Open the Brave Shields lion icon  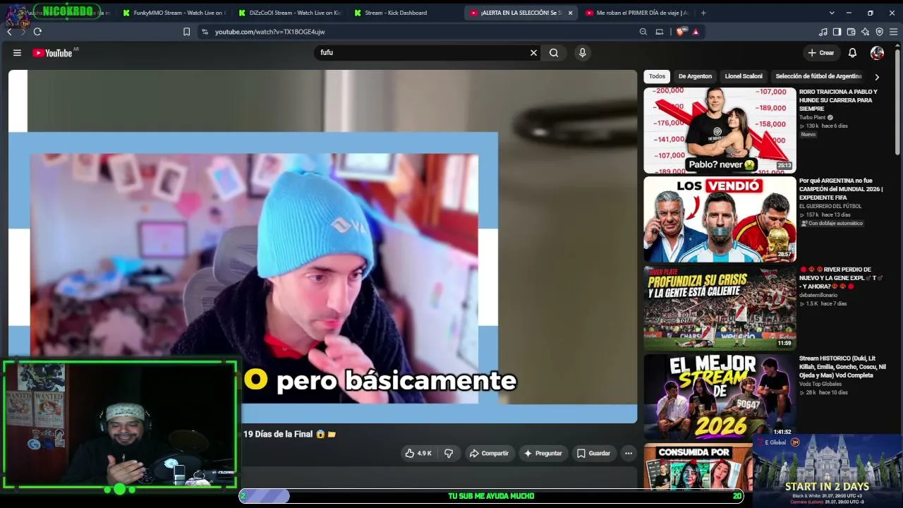(x=681, y=32)
